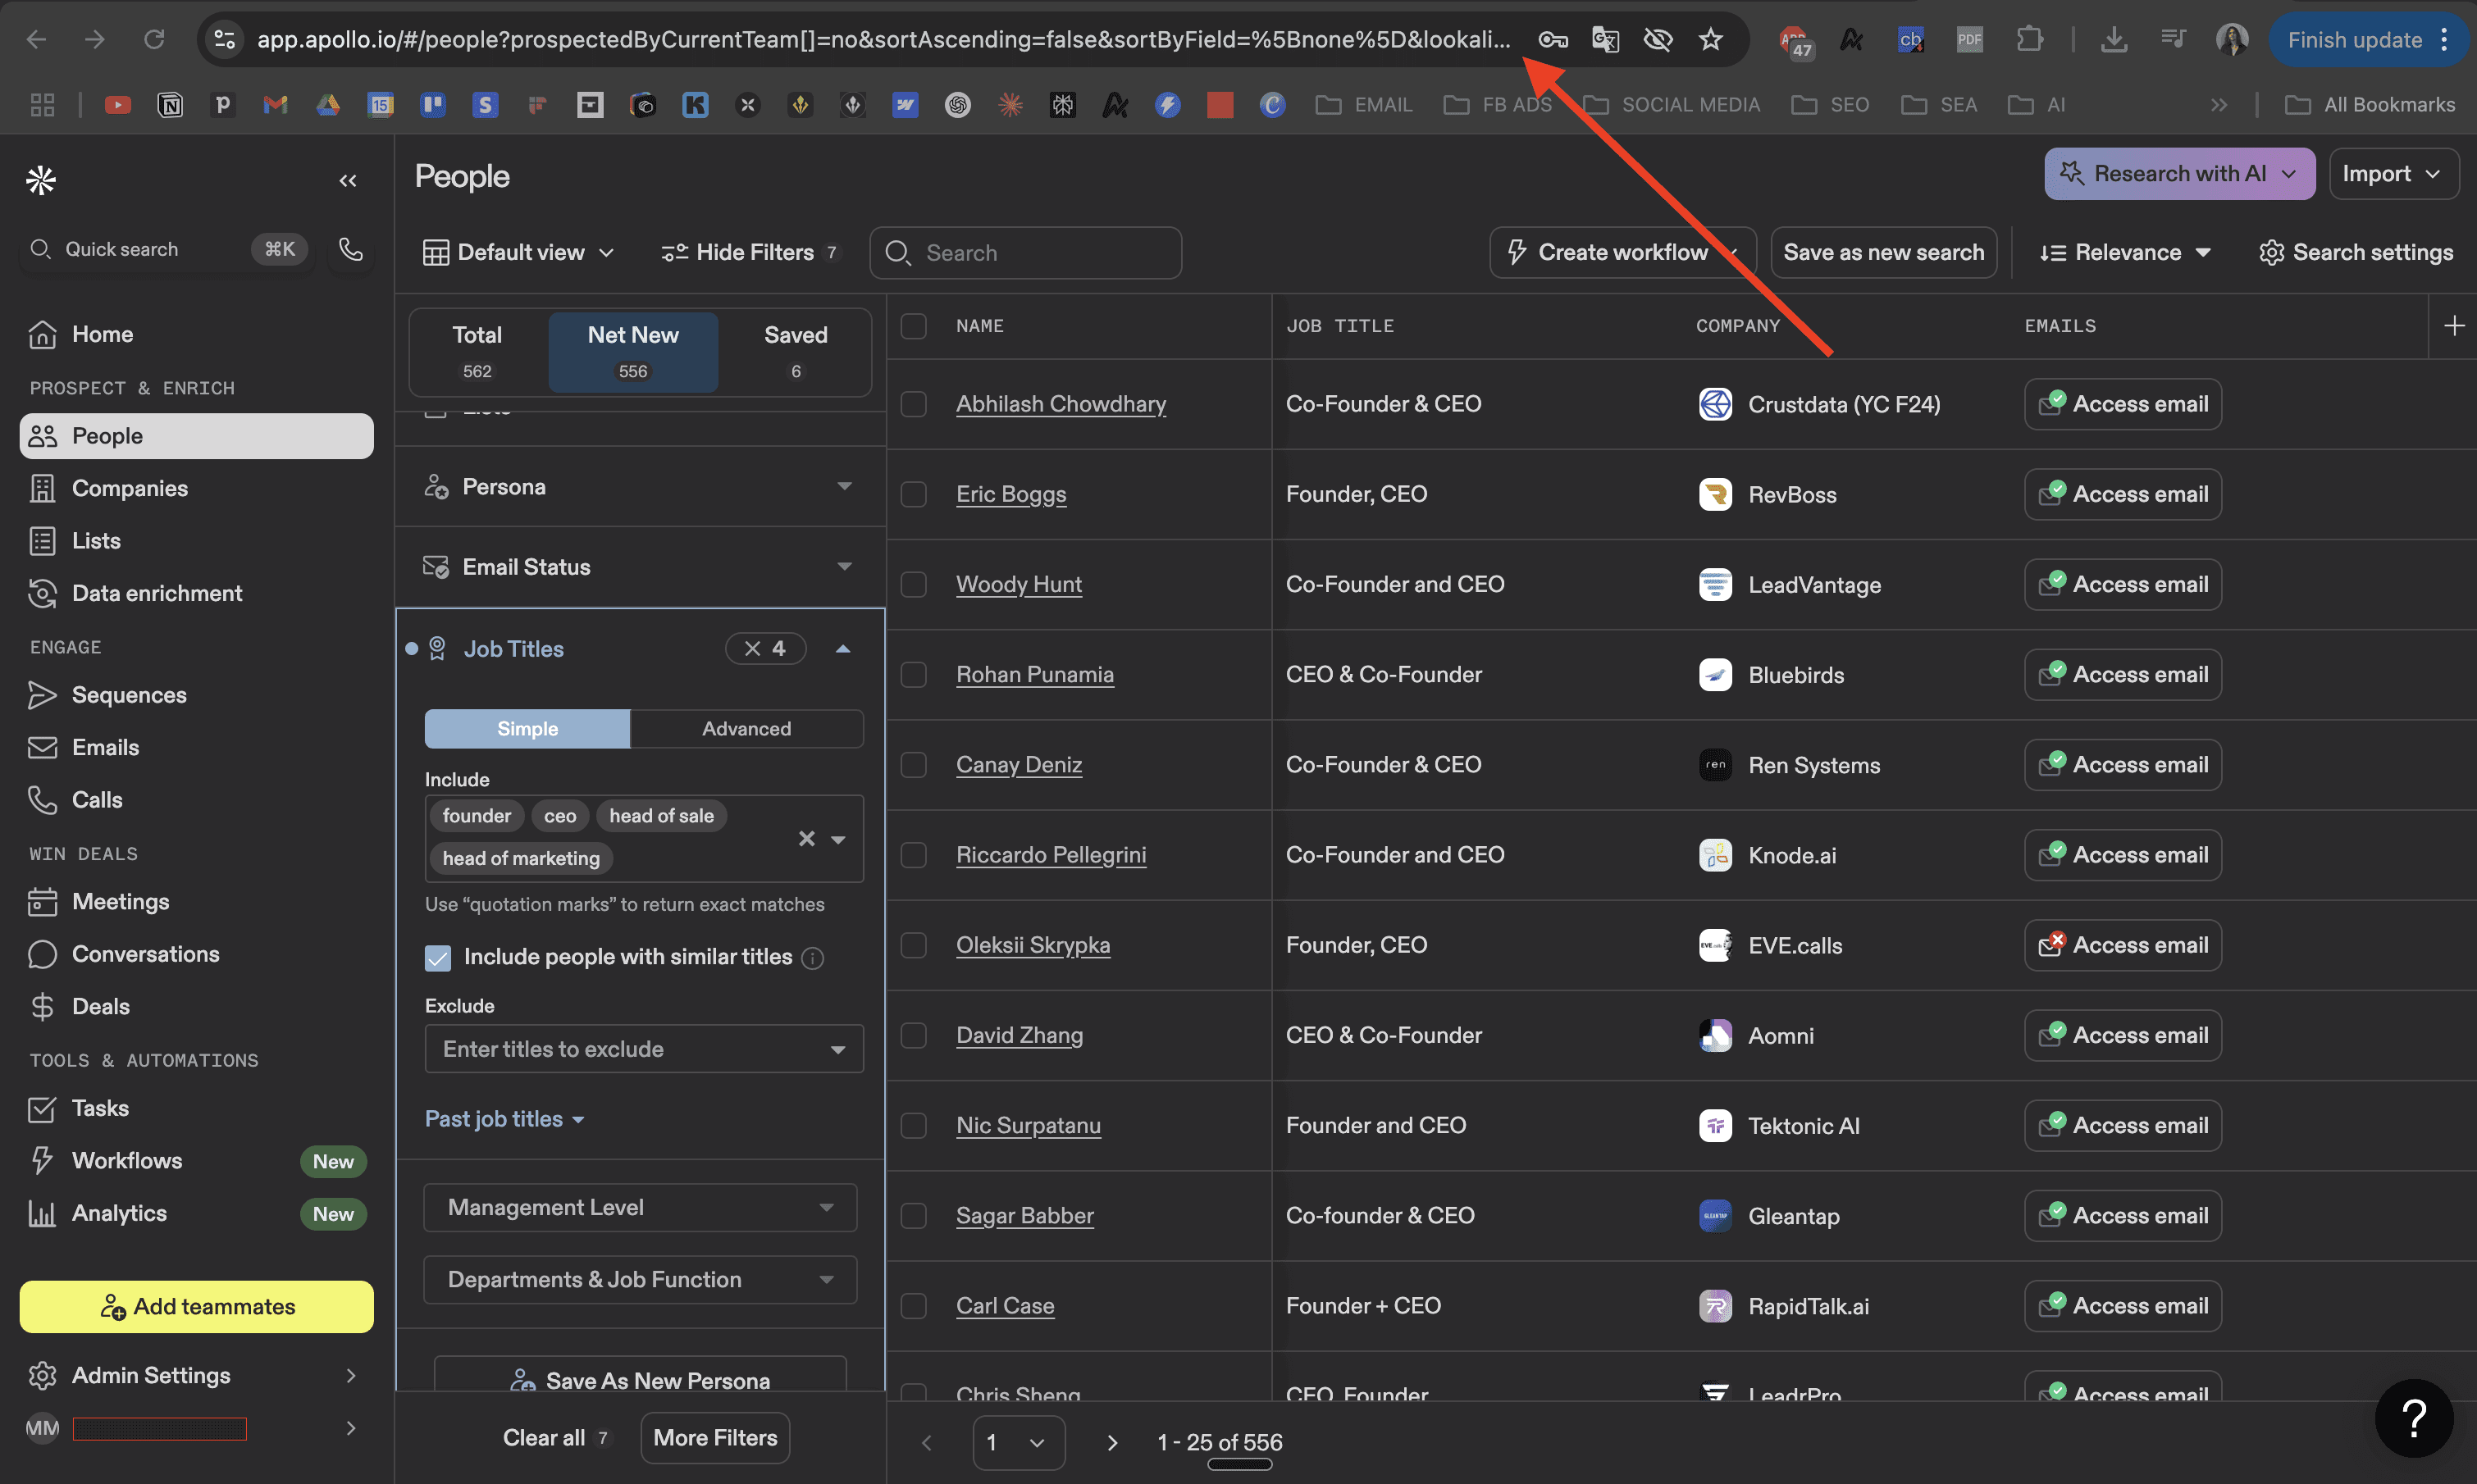Click Save as new search button
This screenshot has width=2477, height=1484.
1882,253
